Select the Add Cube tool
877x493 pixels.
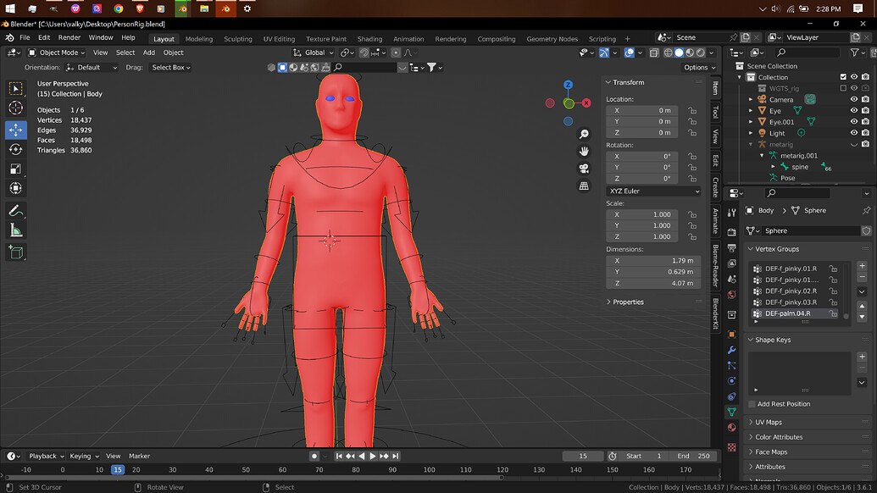pyautogui.click(x=15, y=252)
